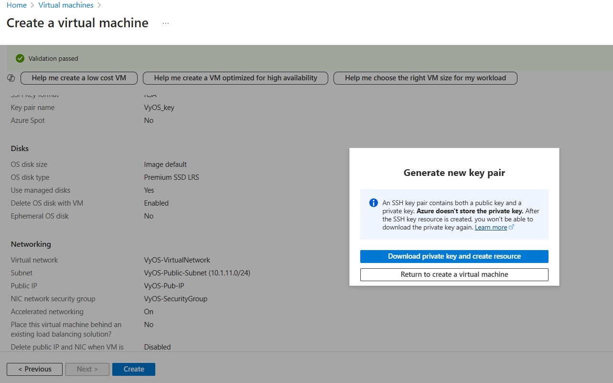613x383 pixels.
Task: Click Help me create a VM optimized for high availability
Action: pyautogui.click(x=235, y=77)
